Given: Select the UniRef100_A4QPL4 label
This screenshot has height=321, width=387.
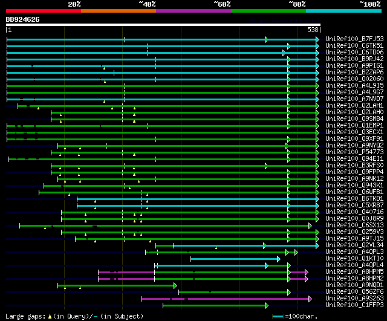Looking at the screenshot, I should [x=354, y=265].
